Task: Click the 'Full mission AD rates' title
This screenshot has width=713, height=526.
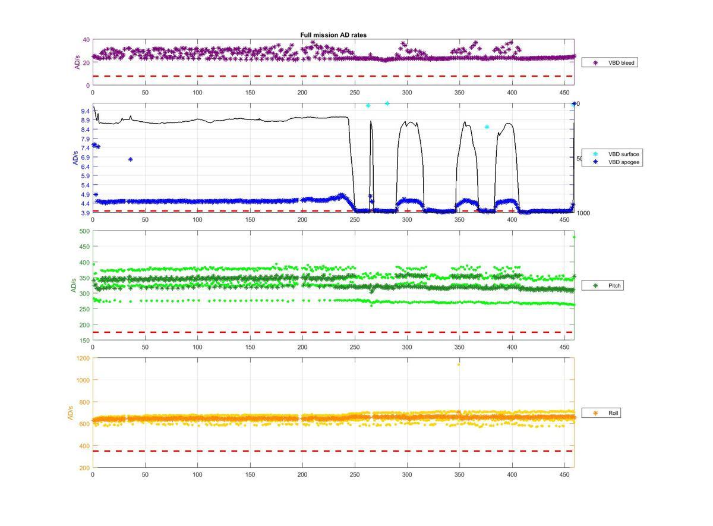Action: (x=333, y=35)
